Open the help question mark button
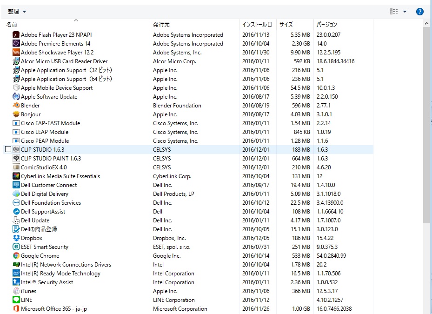The height and width of the screenshot is (314, 432). click(x=419, y=12)
